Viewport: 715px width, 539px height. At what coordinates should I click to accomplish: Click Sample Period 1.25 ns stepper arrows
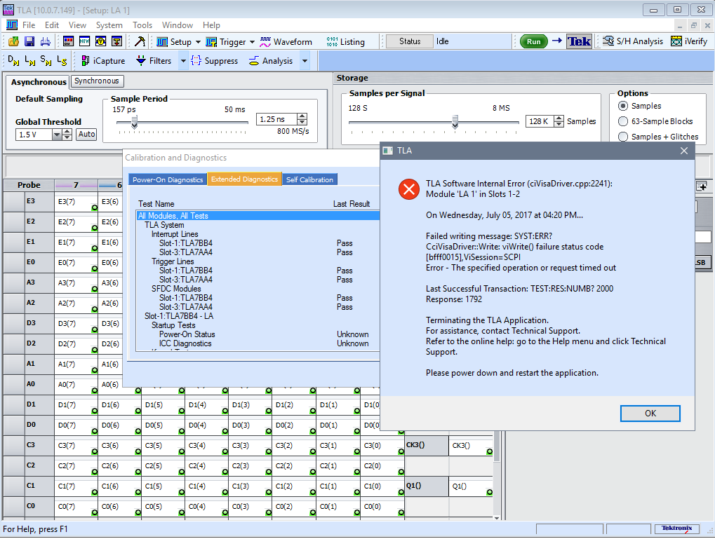point(302,119)
